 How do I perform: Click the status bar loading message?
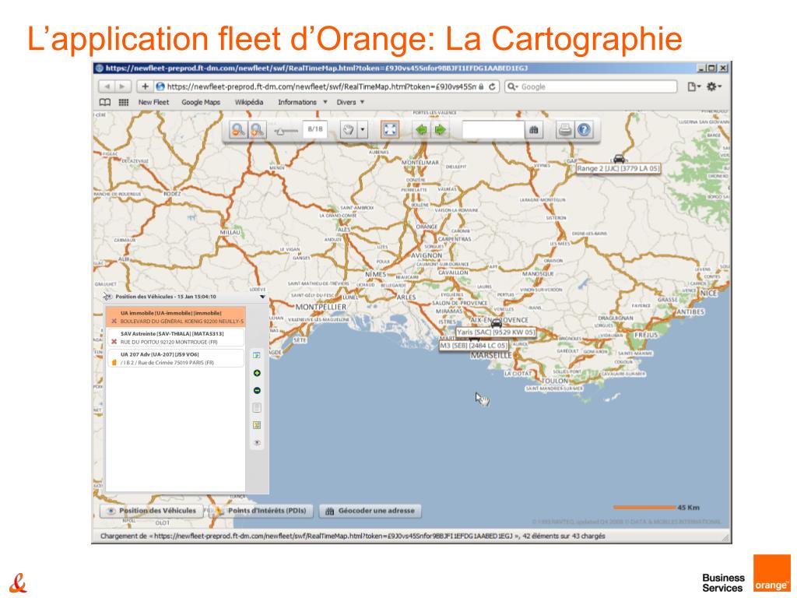[353, 536]
